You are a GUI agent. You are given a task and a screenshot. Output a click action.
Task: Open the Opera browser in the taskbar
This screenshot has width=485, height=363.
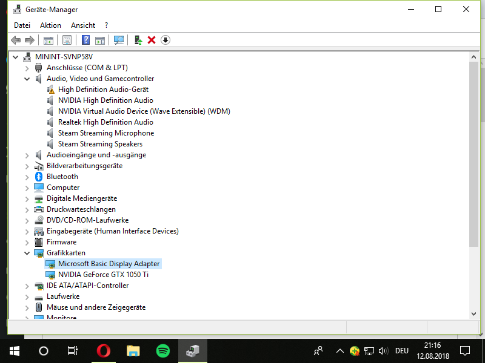click(x=104, y=351)
